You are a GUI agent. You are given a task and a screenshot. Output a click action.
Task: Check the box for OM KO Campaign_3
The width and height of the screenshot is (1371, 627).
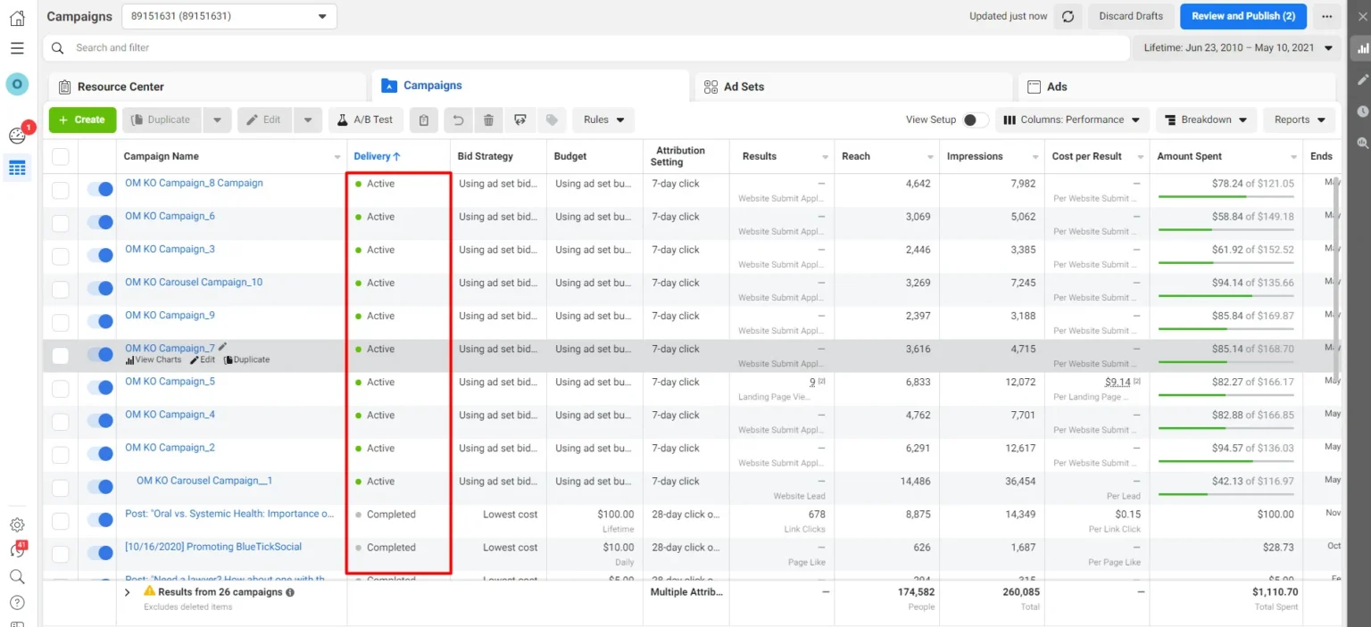point(60,256)
